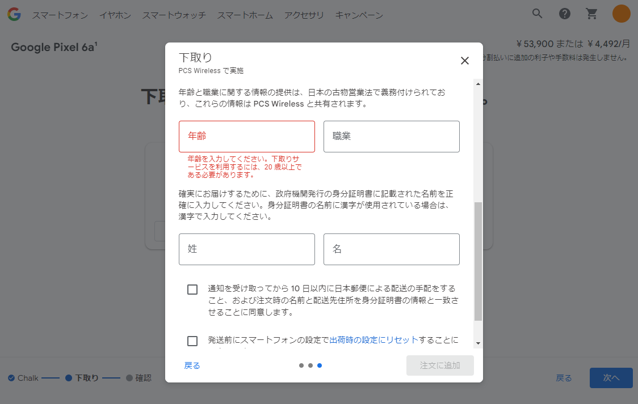638x404 pixels.
Task: Click the 次へ button on the page
Action: pyautogui.click(x=611, y=378)
